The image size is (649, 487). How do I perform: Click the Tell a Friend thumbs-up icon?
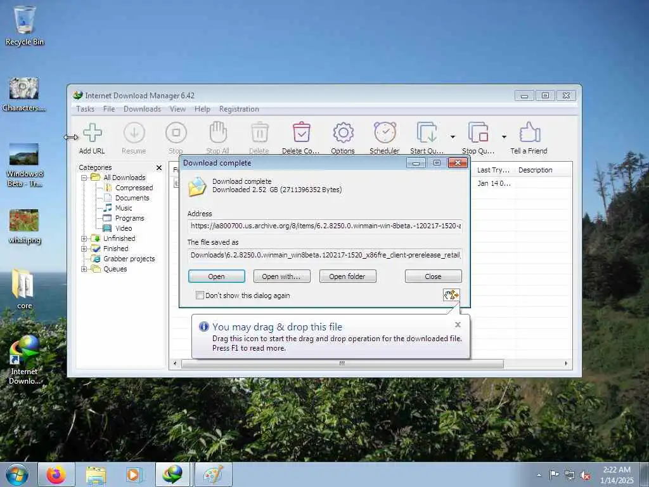pyautogui.click(x=529, y=133)
